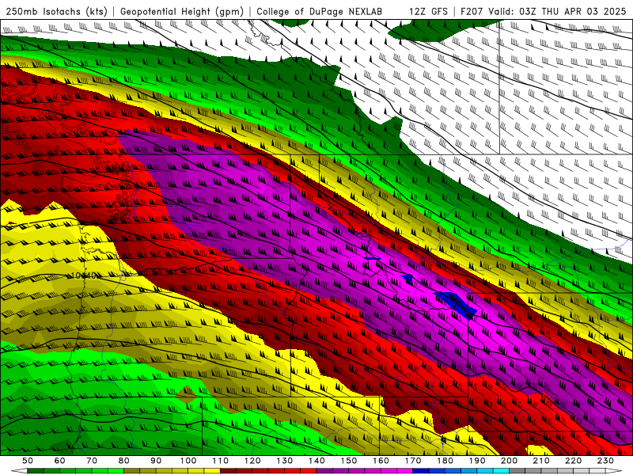Click the 120 knot legend value
The height and width of the screenshot is (475, 633).
[252, 461]
